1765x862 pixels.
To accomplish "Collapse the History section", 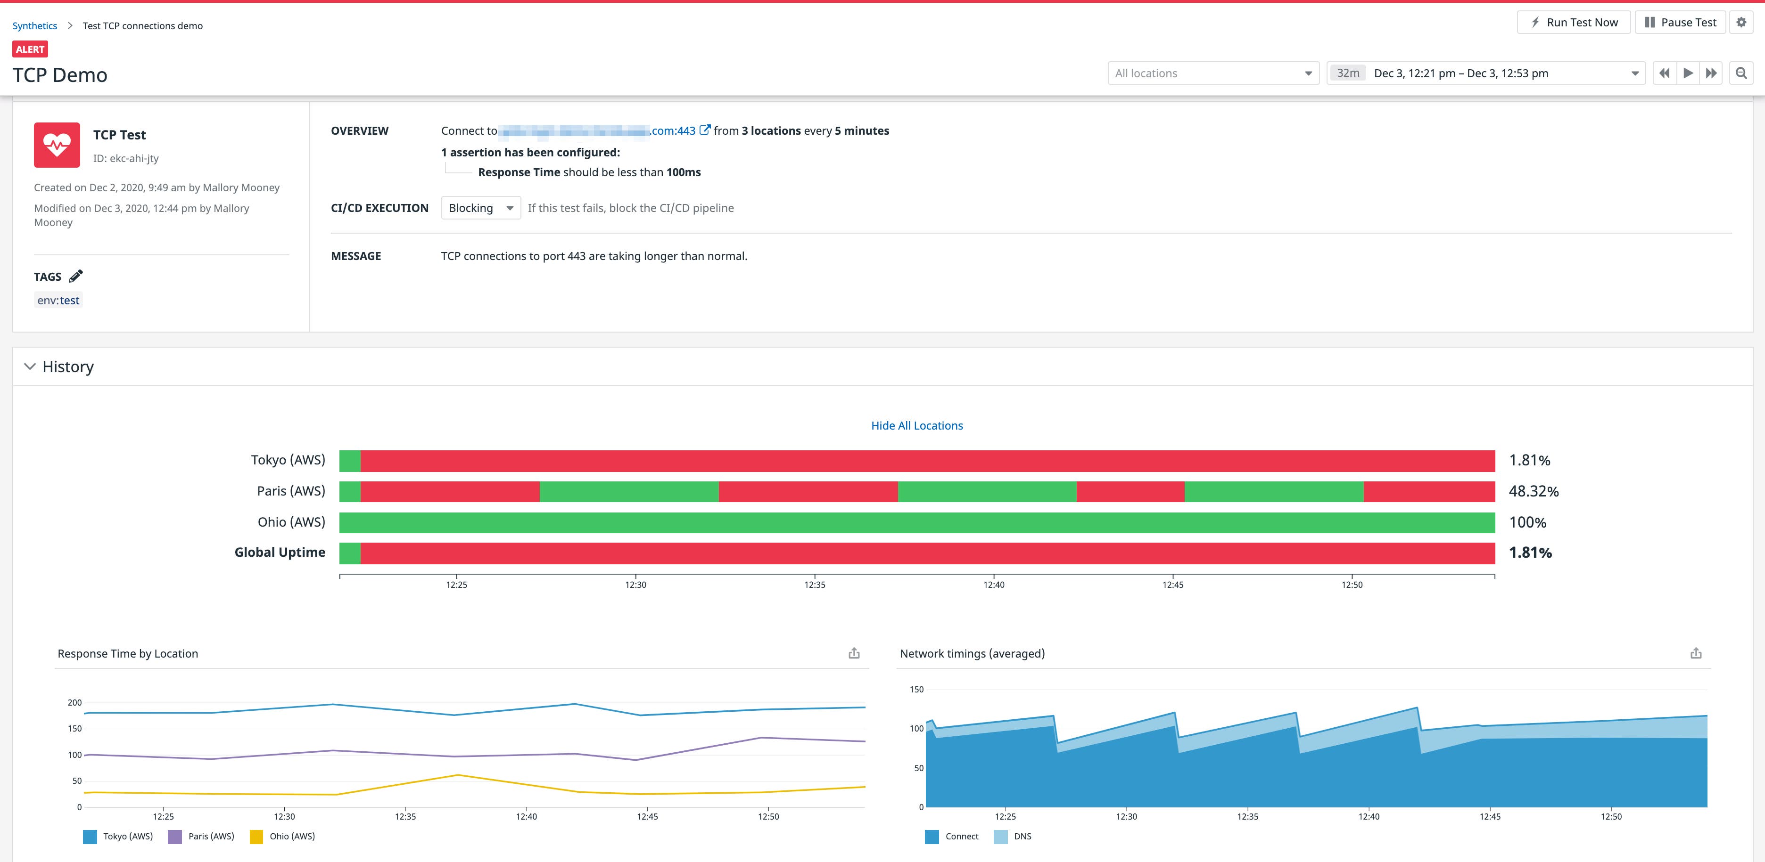I will click(x=29, y=366).
